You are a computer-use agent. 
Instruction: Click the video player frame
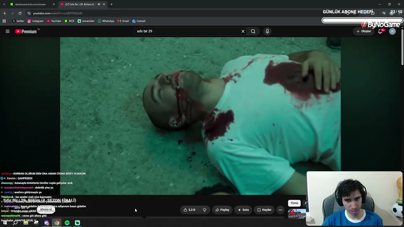(200, 116)
